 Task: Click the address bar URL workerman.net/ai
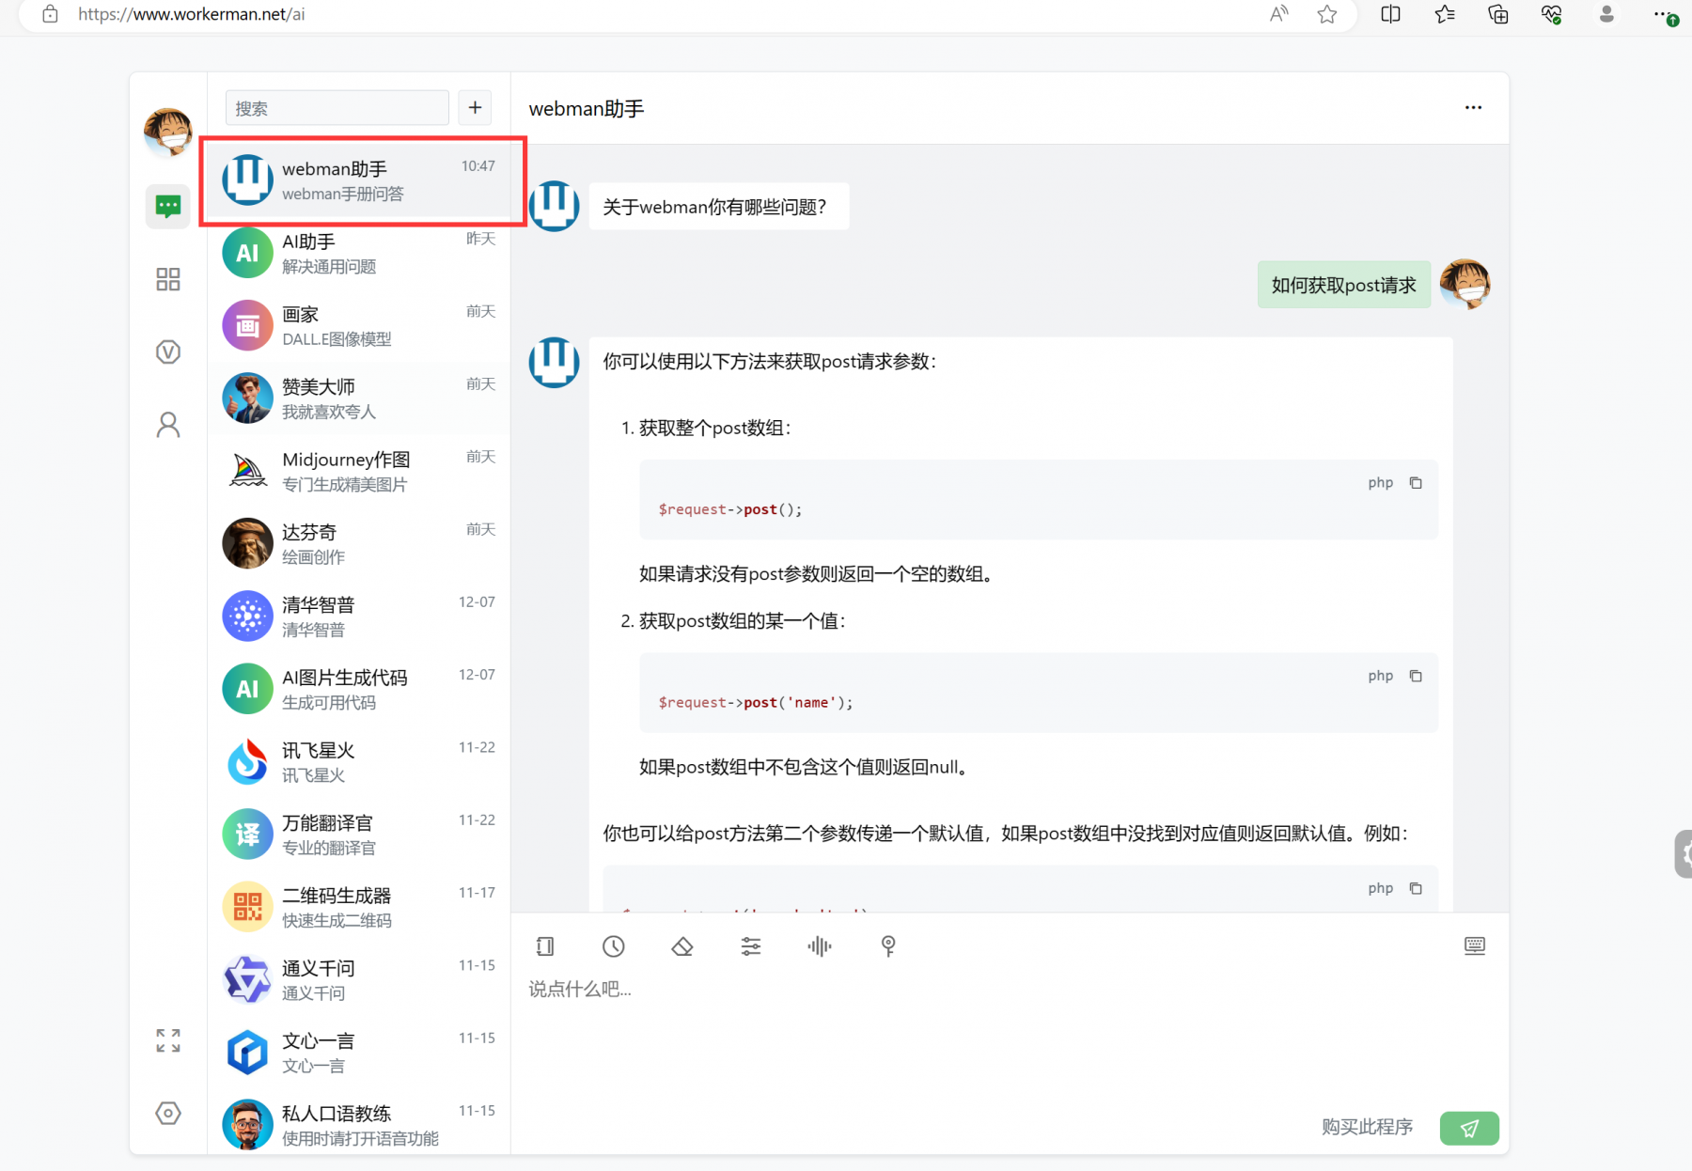(192, 14)
